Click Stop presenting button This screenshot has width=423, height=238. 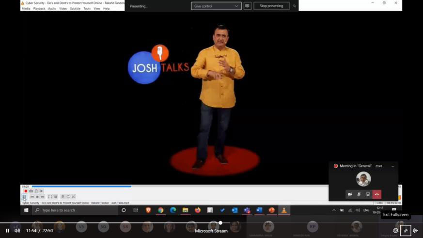coord(271,6)
